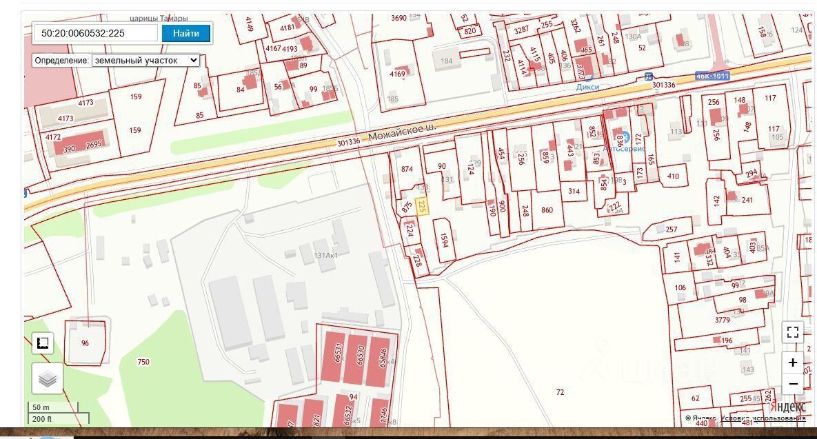
Task: Select parcel labeled 184
Action: pyautogui.click(x=447, y=61)
